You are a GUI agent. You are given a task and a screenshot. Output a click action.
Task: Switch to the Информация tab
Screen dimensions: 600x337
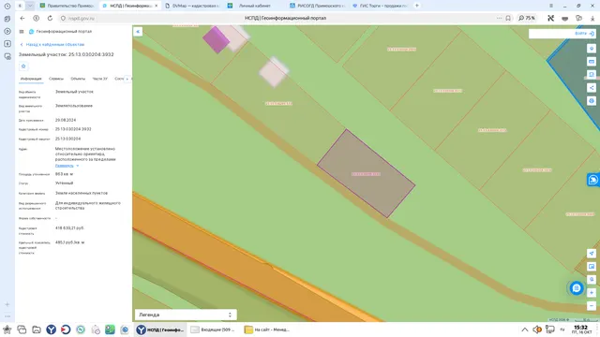31,79
